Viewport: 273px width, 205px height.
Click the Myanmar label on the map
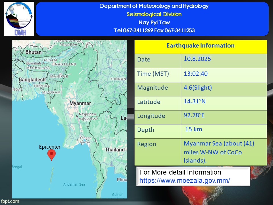coord(80,103)
